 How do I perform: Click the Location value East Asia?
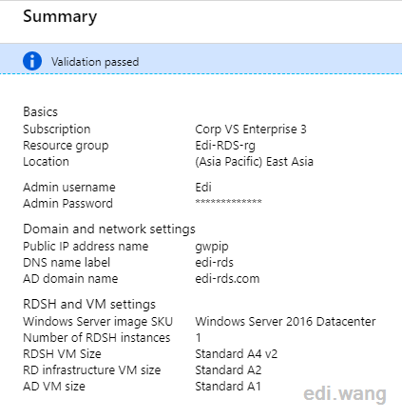point(254,162)
